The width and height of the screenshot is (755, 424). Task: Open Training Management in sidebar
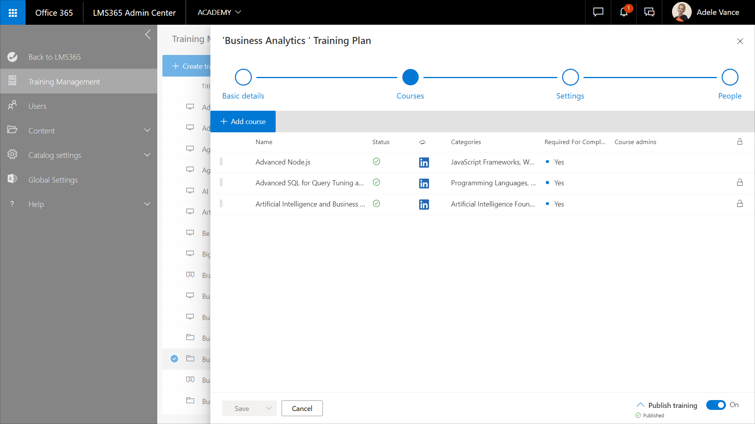point(79,81)
